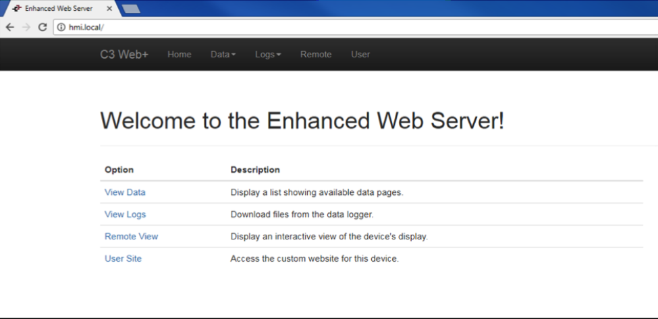Viewport: 658px width, 319px height.
Task: Click 'Download files from the data logger.'
Action: click(x=302, y=214)
